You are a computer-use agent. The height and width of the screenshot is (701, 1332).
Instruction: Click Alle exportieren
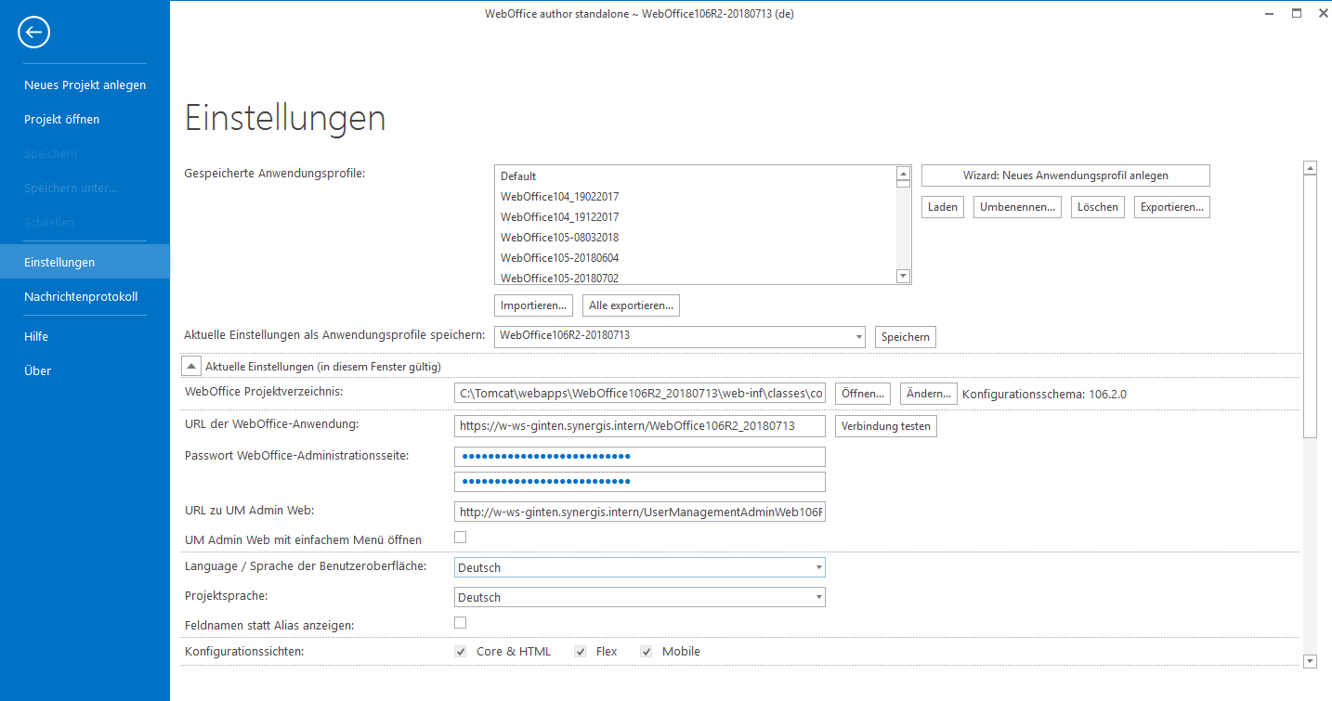point(631,305)
